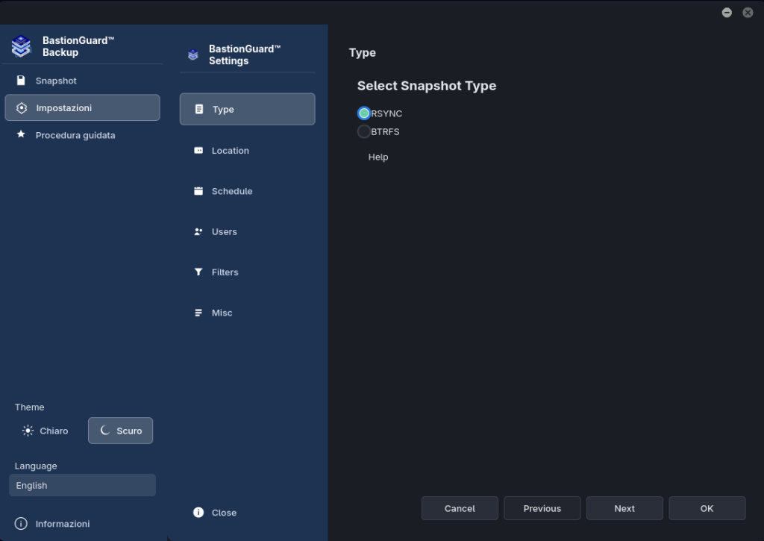Click the Cancel button

tap(460, 508)
